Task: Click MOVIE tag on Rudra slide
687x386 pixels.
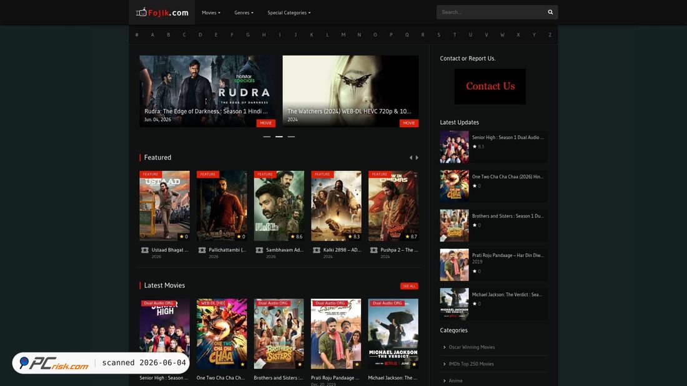Action: tap(266, 123)
